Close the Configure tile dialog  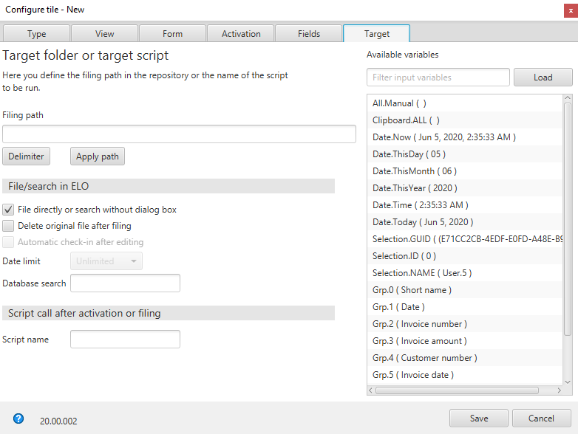(571, 10)
